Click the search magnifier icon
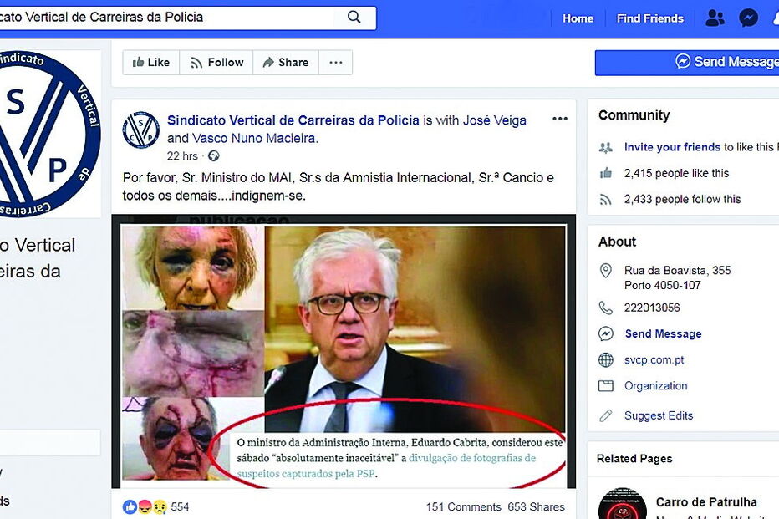This screenshot has width=779, height=519. (x=353, y=17)
